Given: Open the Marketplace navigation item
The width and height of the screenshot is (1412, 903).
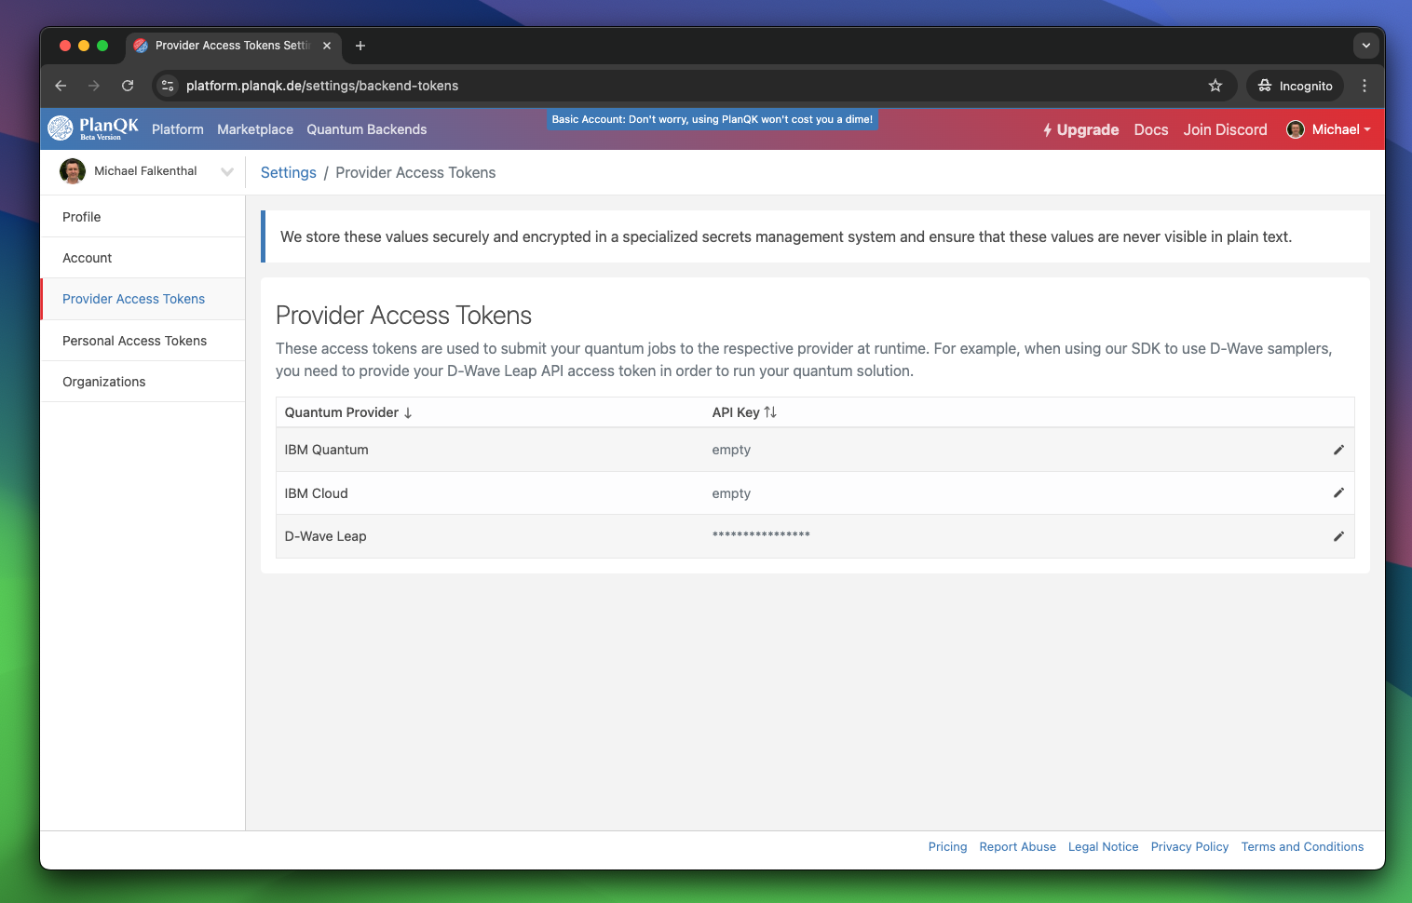Looking at the screenshot, I should pyautogui.click(x=255, y=129).
